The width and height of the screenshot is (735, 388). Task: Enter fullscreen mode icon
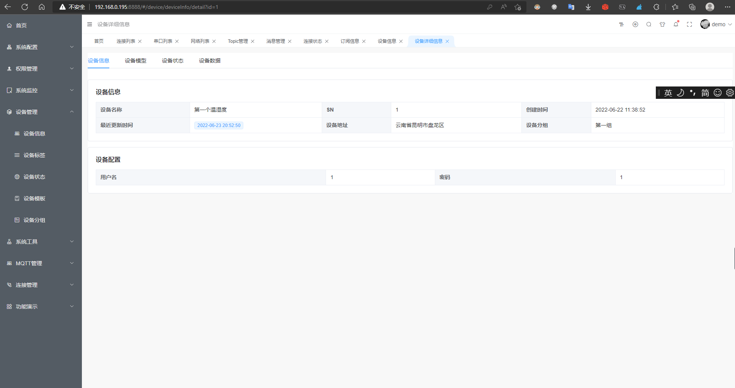(689, 24)
